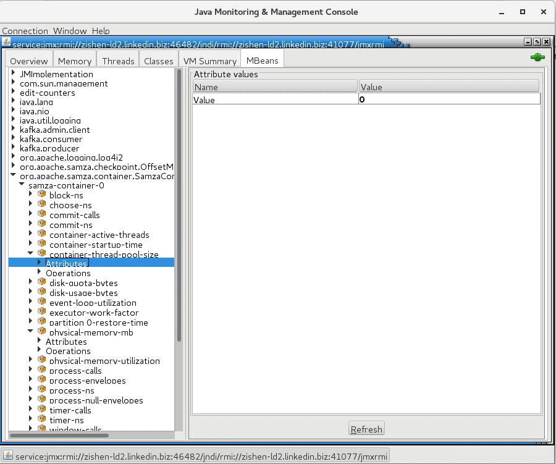This screenshot has height=464, width=556.
Task: Click the MBean tree horizontal scrollbar
Action: coord(59,435)
